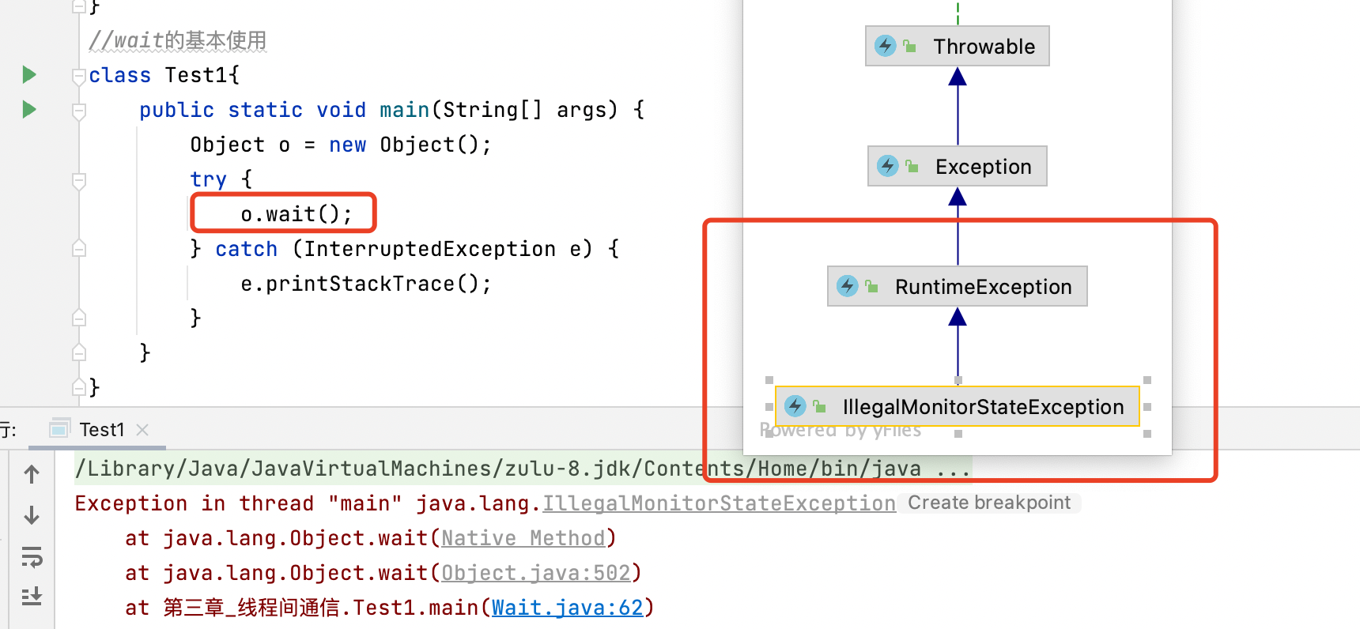Select the Throwable diagram node
Viewport: 1360px width, 629px height.
click(x=957, y=47)
